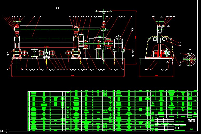The width and height of the screenshot is (201, 134).
Task: Select the vertical height dimension beside the front view
Action: pyautogui.click(x=136, y=37)
